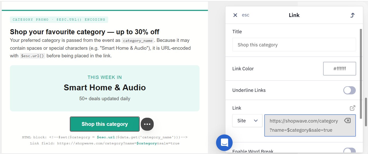Toggle the Underline Links switch
368x154 pixels.
point(349,90)
